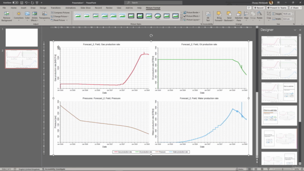The height and width of the screenshot is (171, 304).
Task: Select slide 1 thumbnail
Action: click(21, 38)
